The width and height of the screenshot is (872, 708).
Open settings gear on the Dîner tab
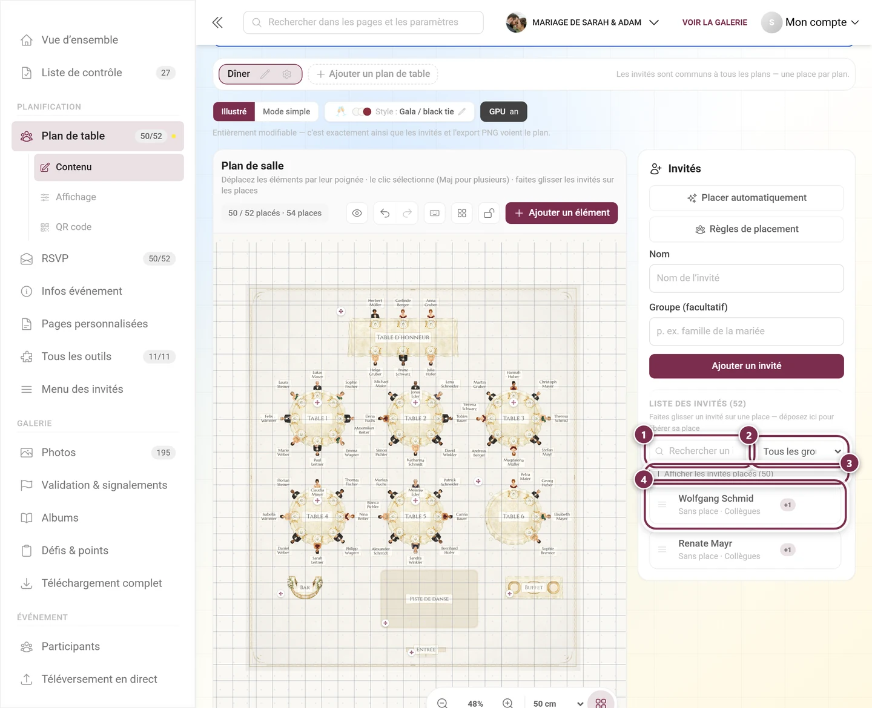click(286, 74)
